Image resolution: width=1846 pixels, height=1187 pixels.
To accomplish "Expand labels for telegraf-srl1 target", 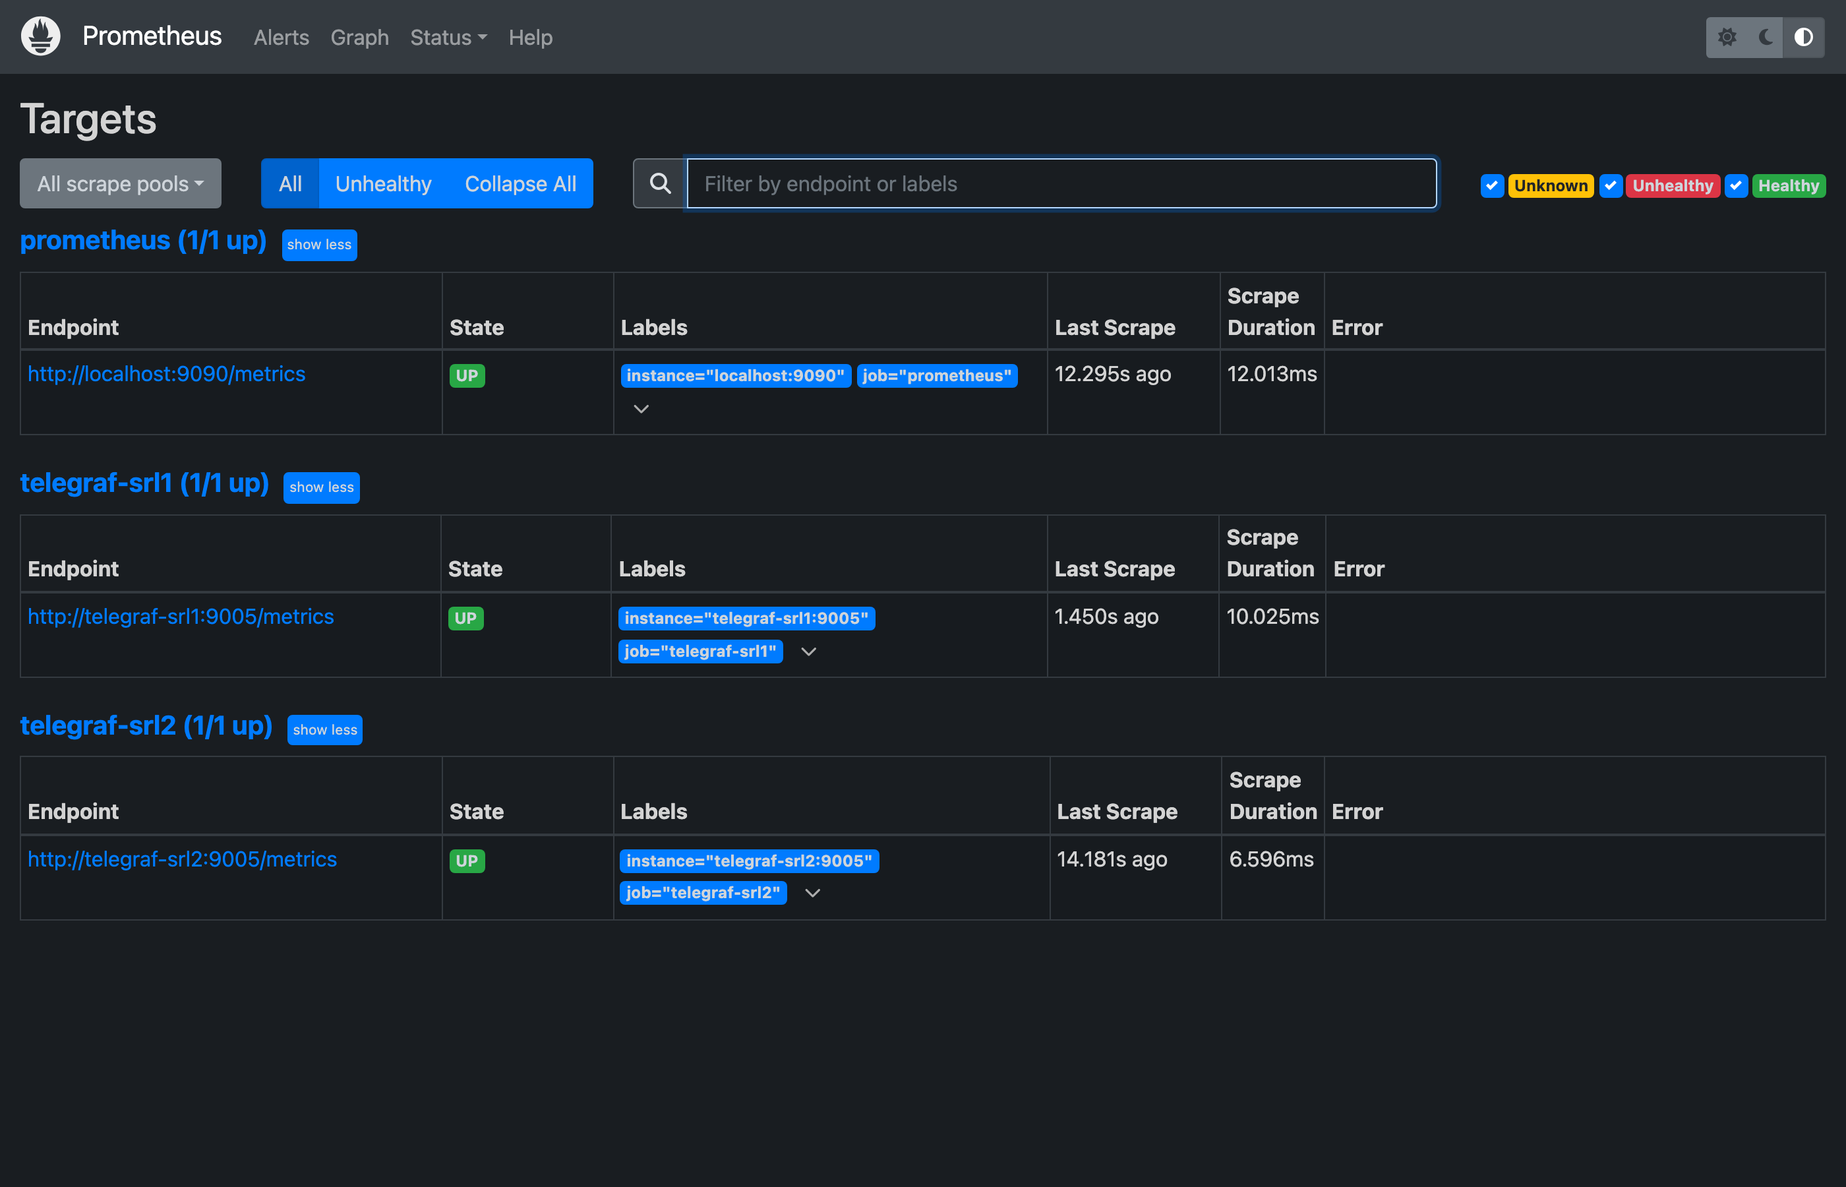I will 808,652.
